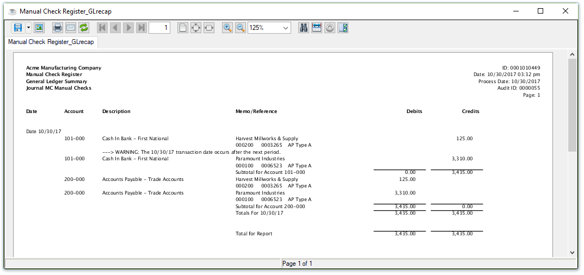Click the vertical scrollbar down arrow
The width and height of the screenshot is (584, 275).
click(573, 252)
